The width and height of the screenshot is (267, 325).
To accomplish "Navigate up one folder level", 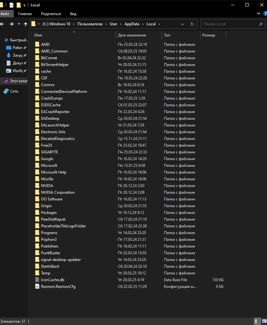I will 25,24.
